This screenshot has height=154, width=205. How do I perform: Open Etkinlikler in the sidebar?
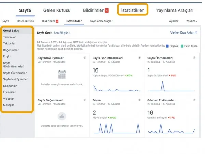coord(10,92)
